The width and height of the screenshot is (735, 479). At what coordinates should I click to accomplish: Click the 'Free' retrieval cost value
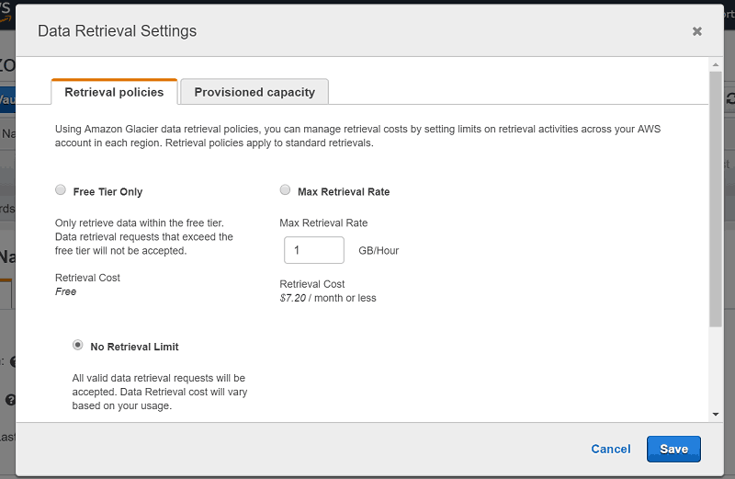[65, 291]
